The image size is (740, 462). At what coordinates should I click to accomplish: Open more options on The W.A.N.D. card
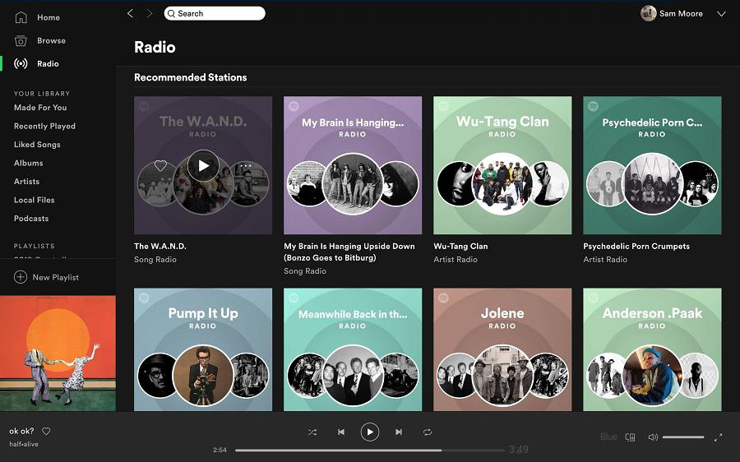pyautogui.click(x=245, y=166)
